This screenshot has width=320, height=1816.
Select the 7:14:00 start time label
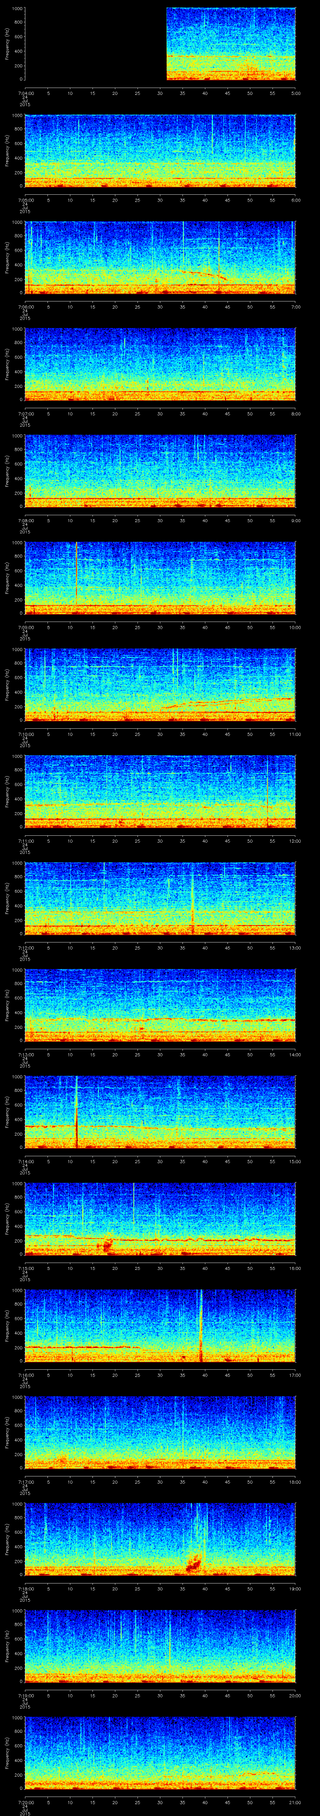[x=25, y=1161]
